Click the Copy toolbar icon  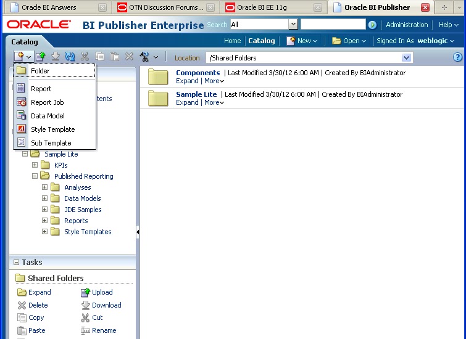99,56
